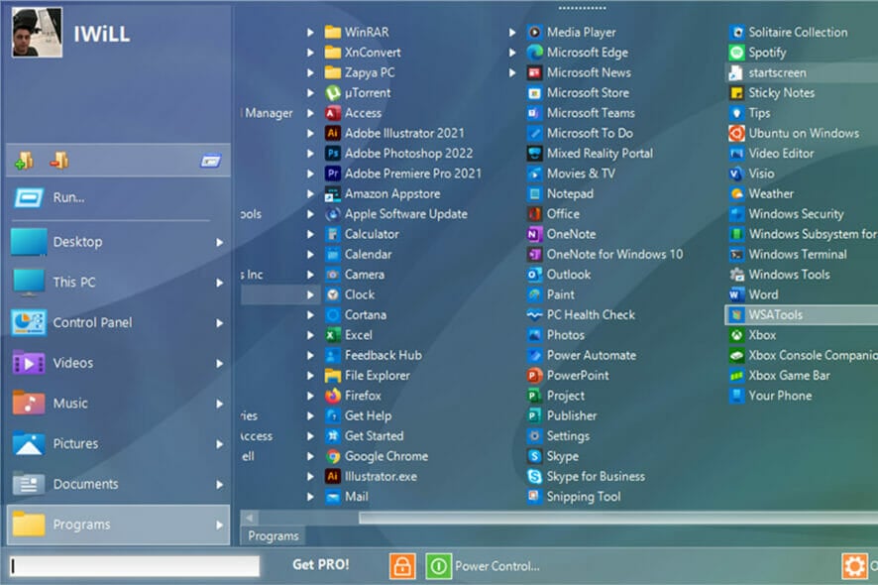Image resolution: width=878 pixels, height=585 pixels.
Task: Select Amazon Appstore entry
Action: point(383,193)
